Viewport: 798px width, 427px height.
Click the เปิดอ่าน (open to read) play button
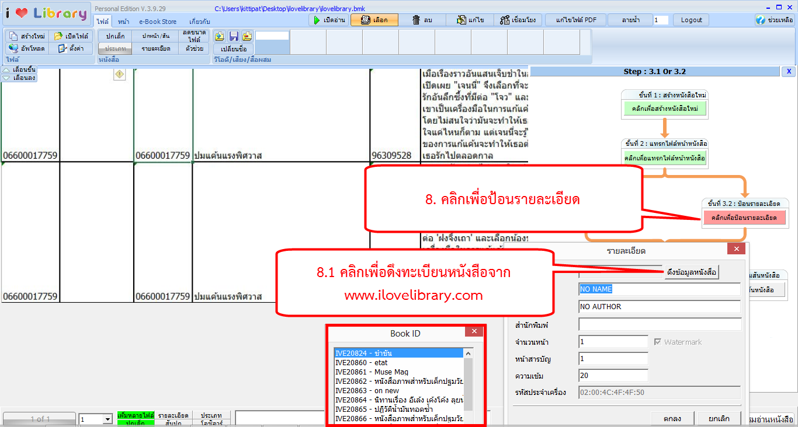[x=328, y=20]
